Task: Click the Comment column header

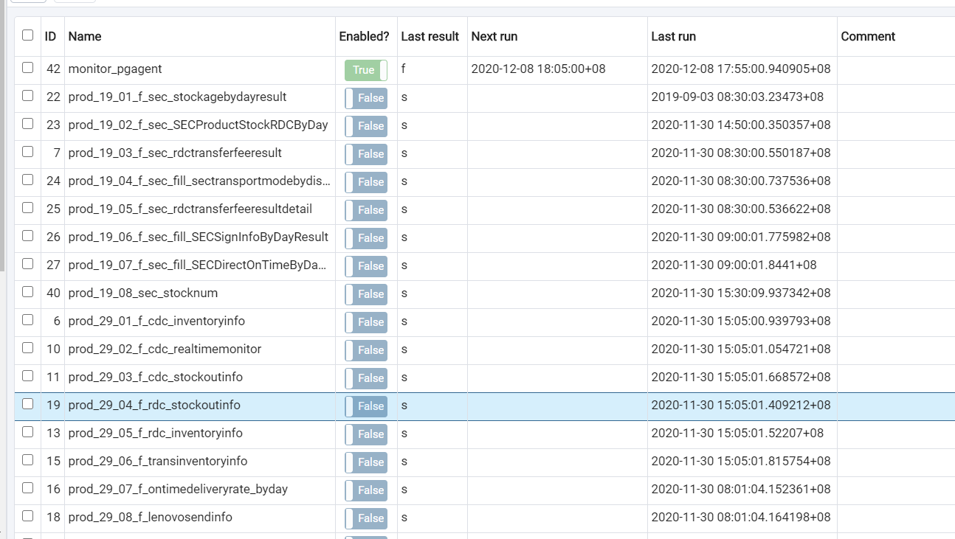Action: tap(868, 36)
